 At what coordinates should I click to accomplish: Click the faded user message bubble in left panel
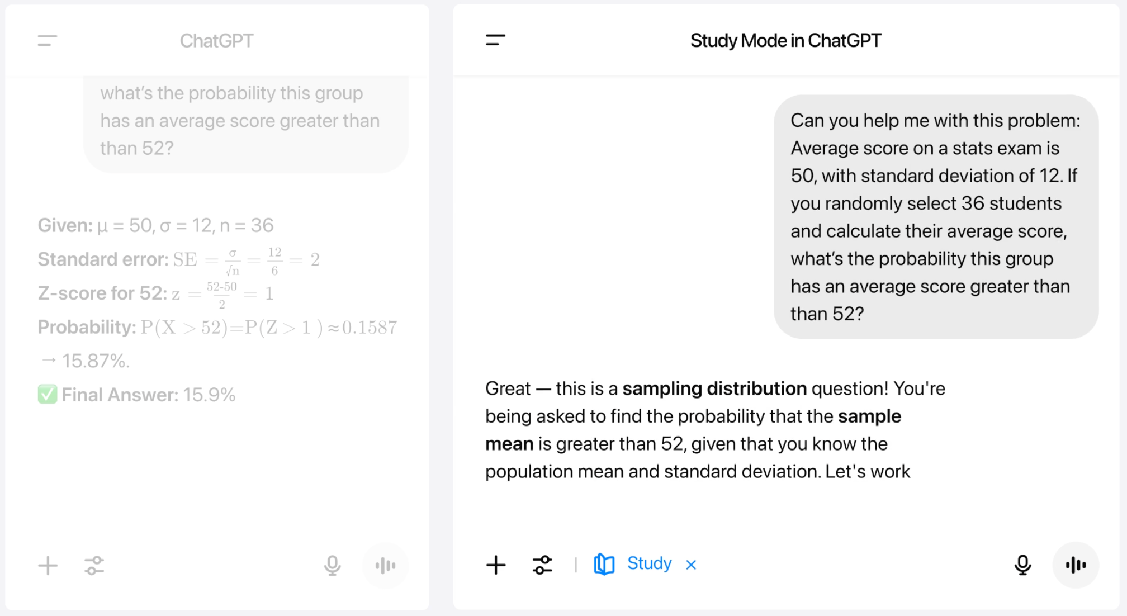[246, 124]
